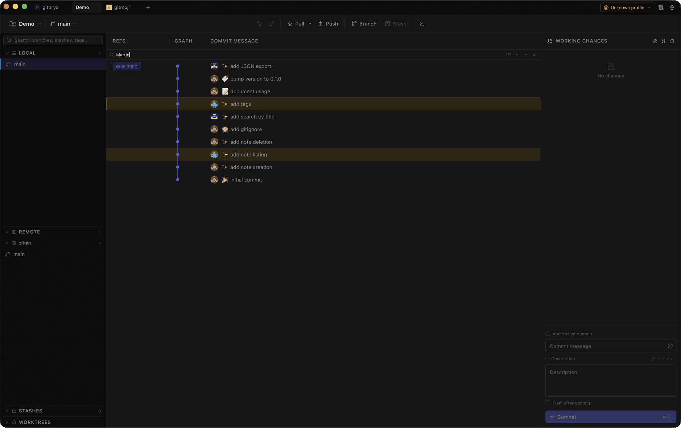
Task: Click the Push button
Action: (328, 24)
